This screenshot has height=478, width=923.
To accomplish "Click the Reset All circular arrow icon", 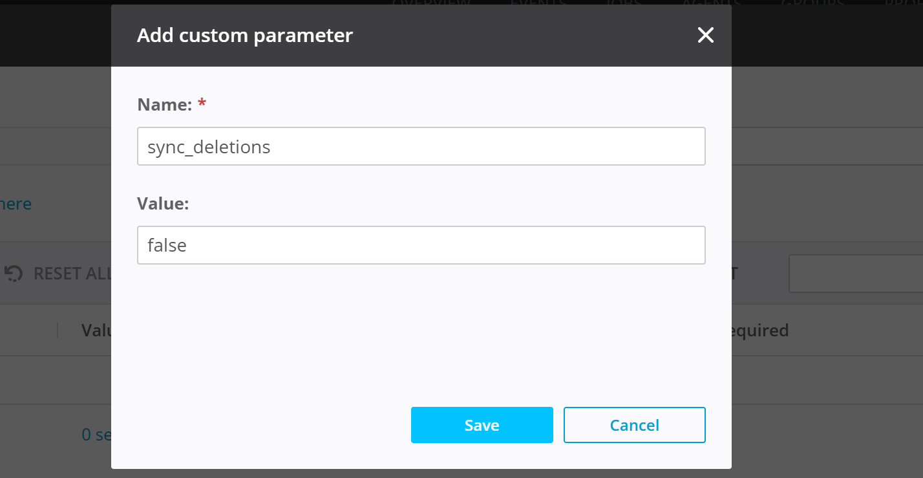I will (x=13, y=274).
